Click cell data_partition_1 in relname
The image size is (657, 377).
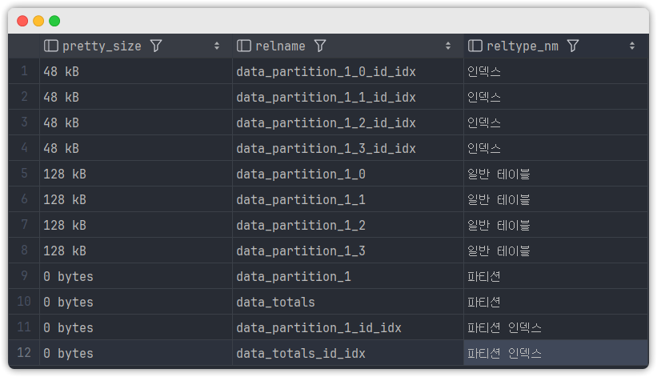click(x=348, y=276)
